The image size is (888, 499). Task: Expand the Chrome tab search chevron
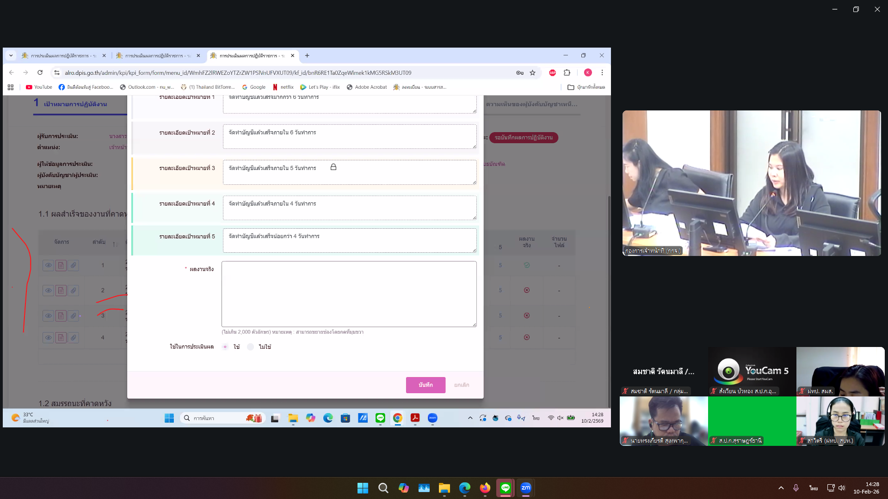point(11,55)
